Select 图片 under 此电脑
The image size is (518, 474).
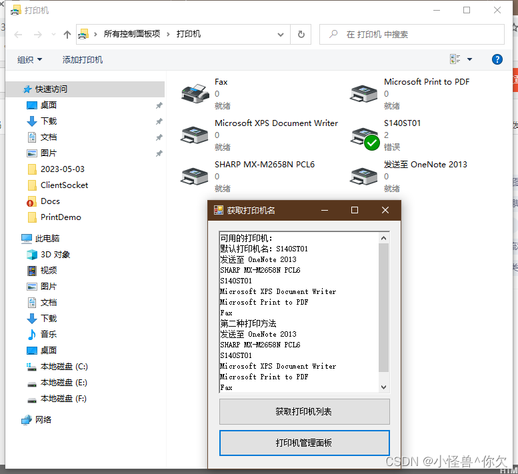pyautogui.click(x=42, y=287)
